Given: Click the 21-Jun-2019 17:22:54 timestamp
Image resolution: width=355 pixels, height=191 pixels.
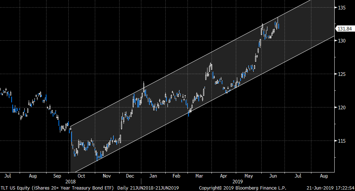Looking at the screenshot, I should pos(330,188).
